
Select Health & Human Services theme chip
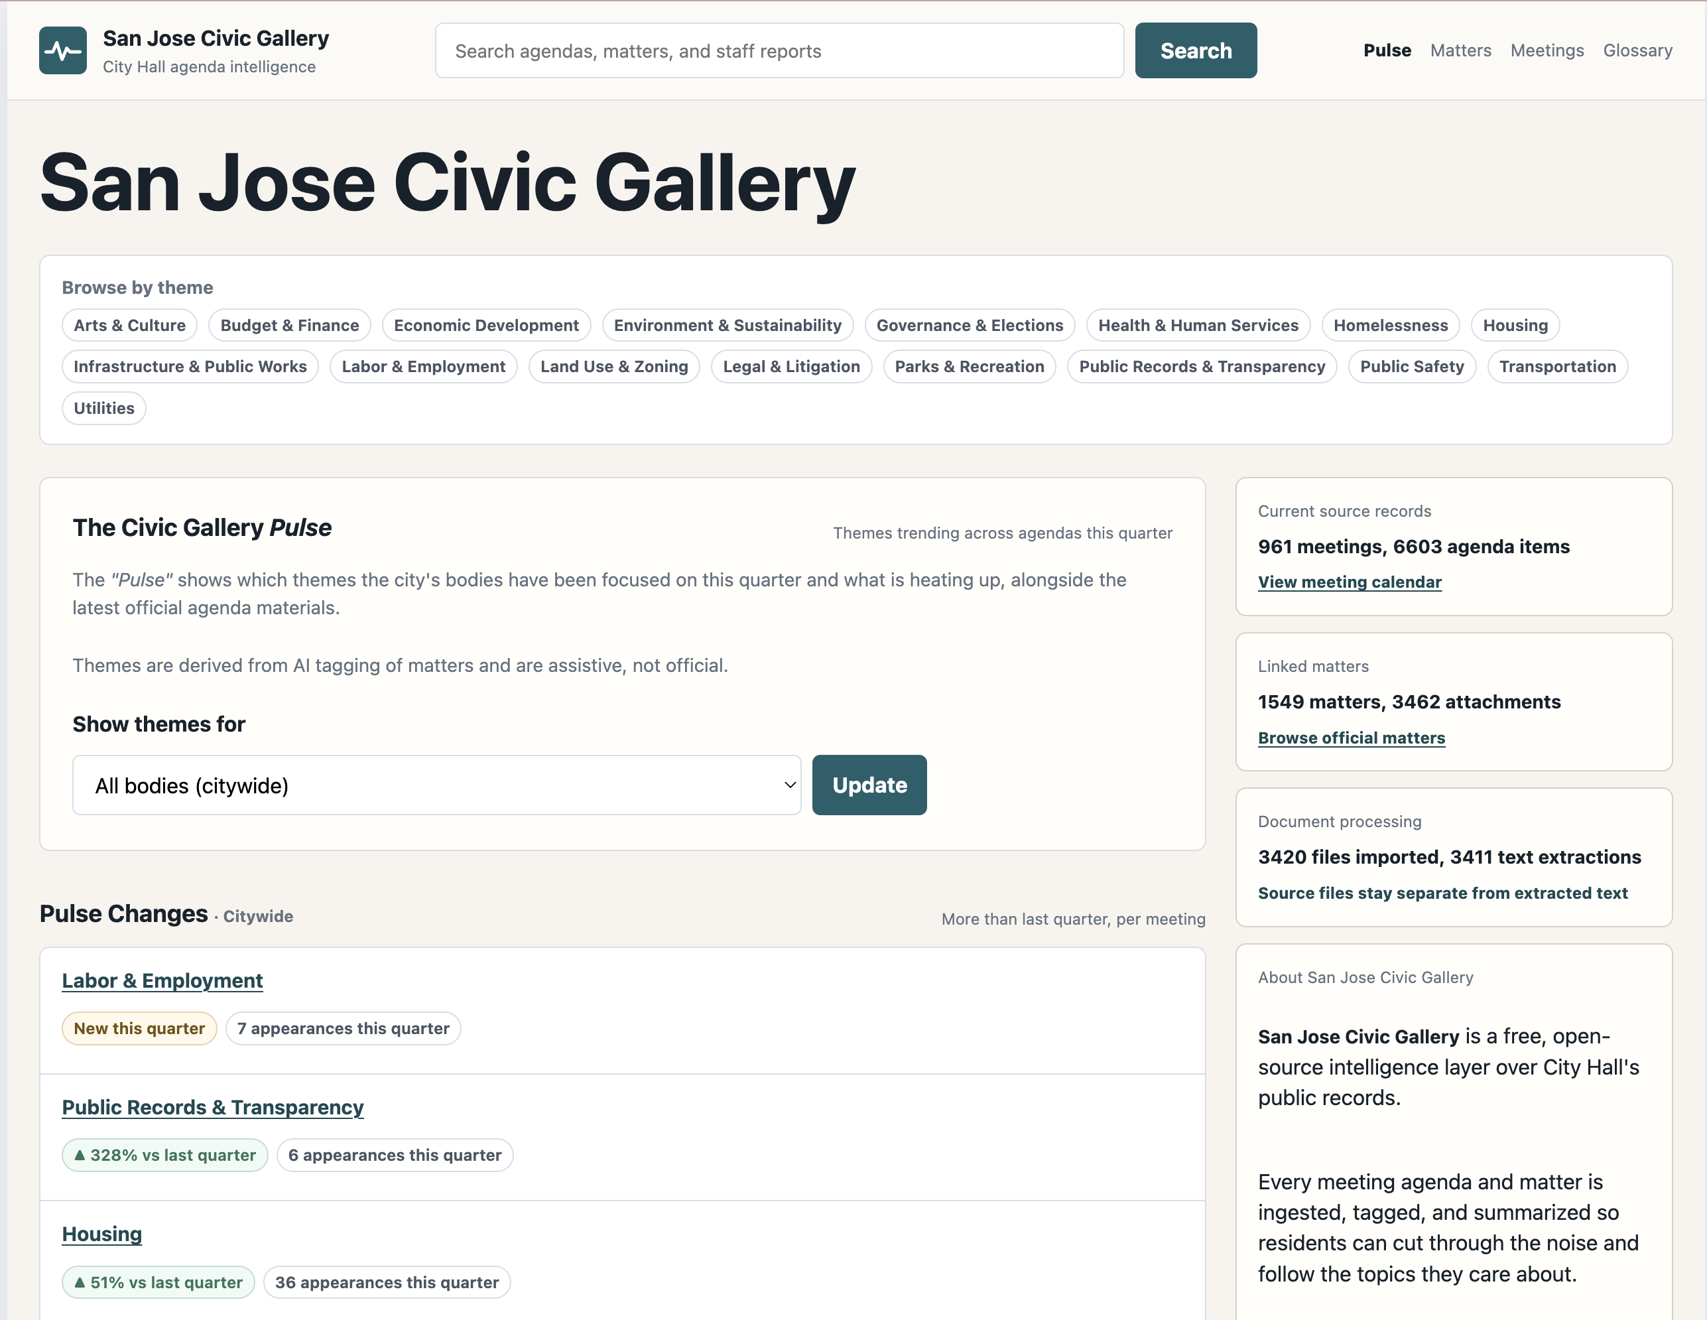point(1198,325)
